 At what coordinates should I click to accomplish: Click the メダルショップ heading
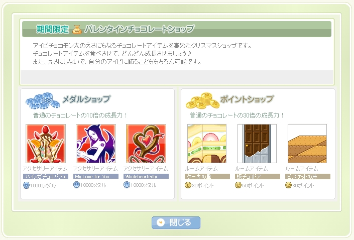pyautogui.click(x=86, y=99)
